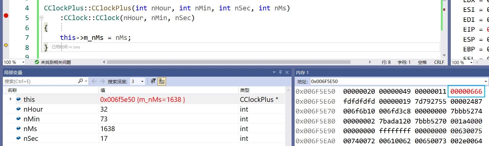Click the editor horizontal scrollbar thumb
489x146 pixels.
click(x=229, y=62)
